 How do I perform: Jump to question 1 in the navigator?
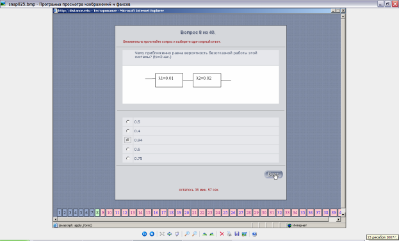(60, 213)
